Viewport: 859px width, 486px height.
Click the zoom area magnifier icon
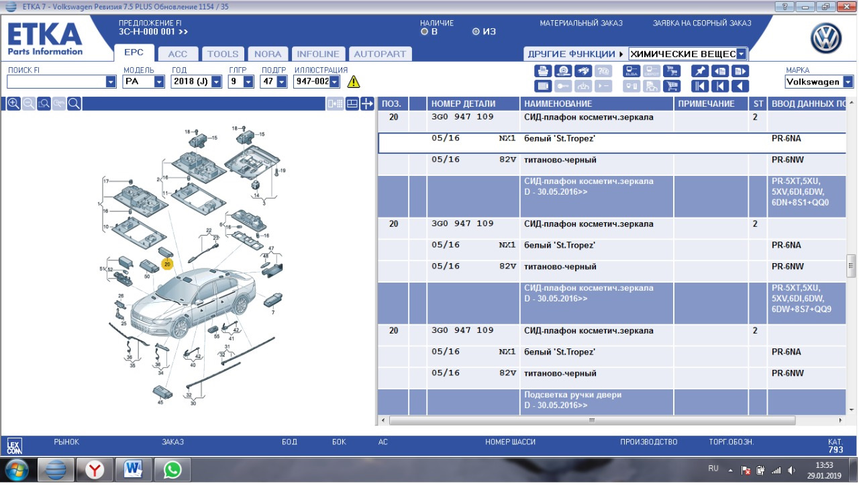coord(44,103)
